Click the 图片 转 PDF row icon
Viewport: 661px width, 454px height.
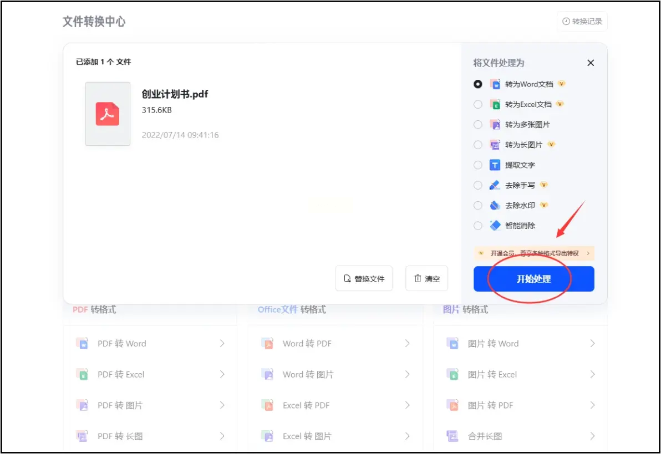pyautogui.click(x=452, y=405)
